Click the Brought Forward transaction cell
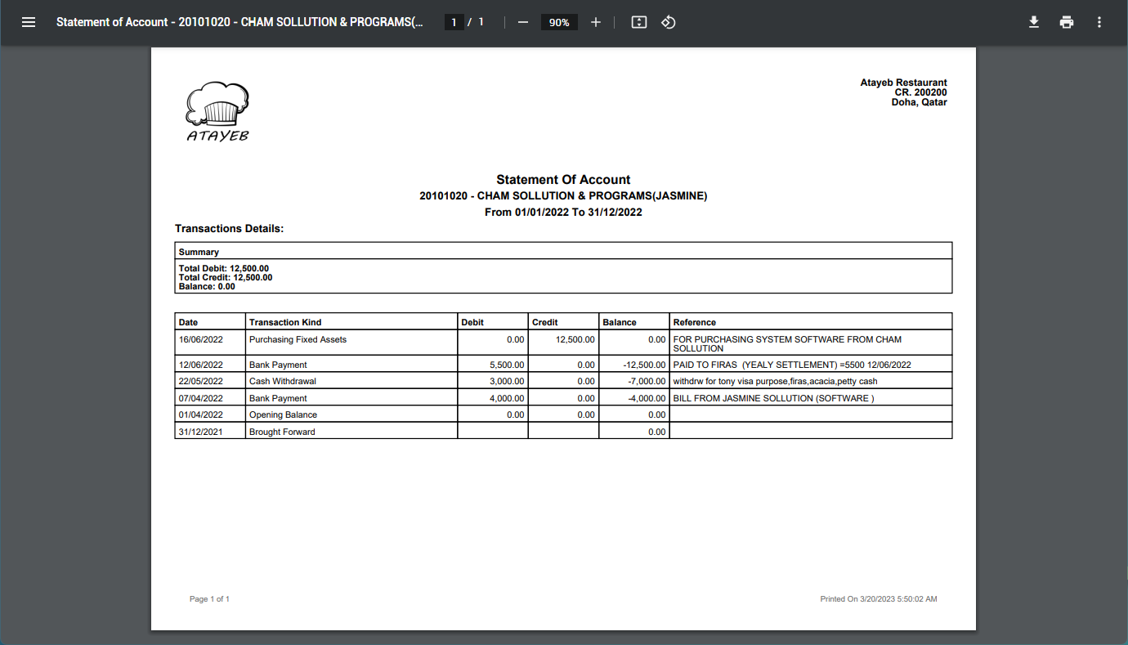This screenshot has height=645, width=1128. pos(351,432)
